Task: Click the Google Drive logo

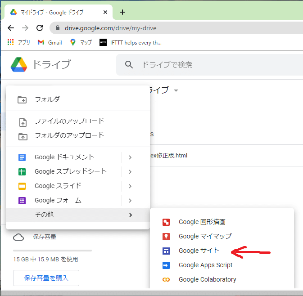Action: [x=19, y=64]
